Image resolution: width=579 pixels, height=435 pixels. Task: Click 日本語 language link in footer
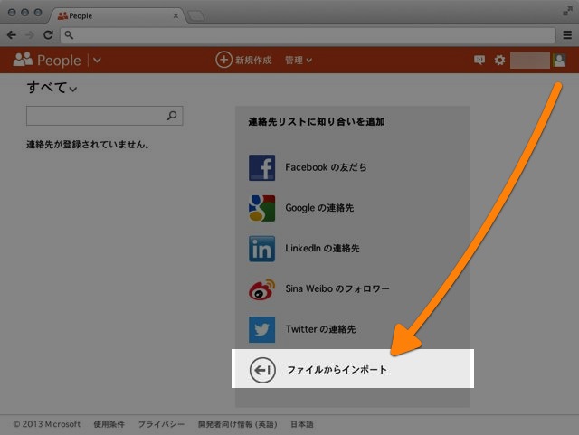click(302, 424)
